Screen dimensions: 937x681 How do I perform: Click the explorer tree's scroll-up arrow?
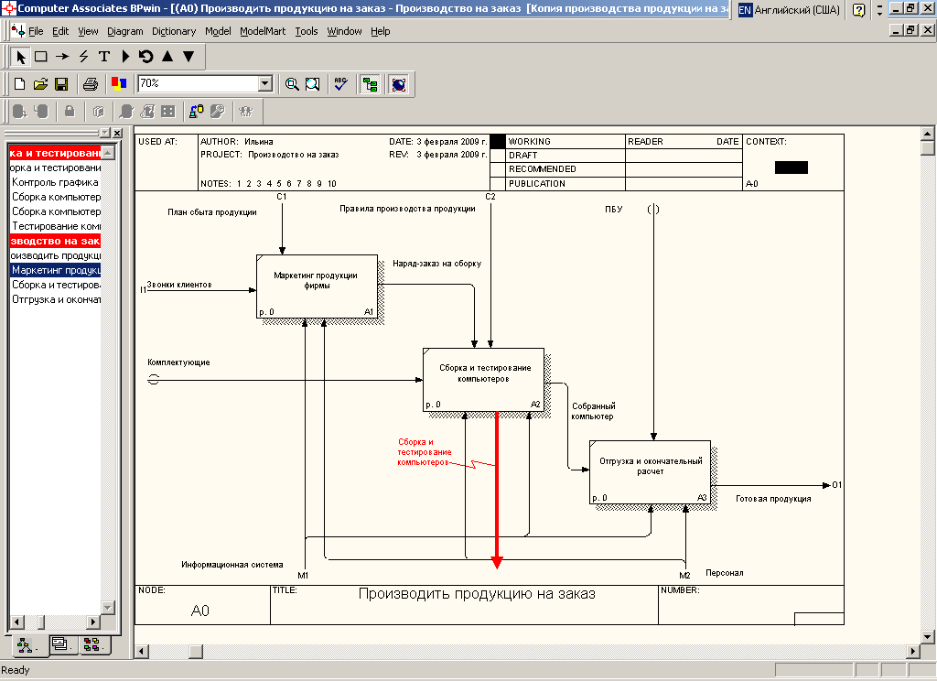click(x=108, y=153)
